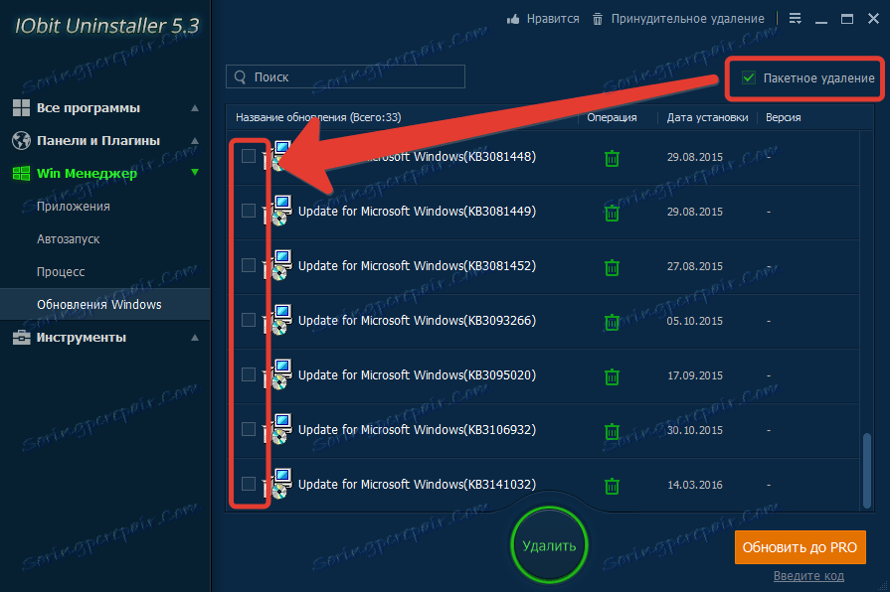Open Процесс section

[x=61, y=272]
